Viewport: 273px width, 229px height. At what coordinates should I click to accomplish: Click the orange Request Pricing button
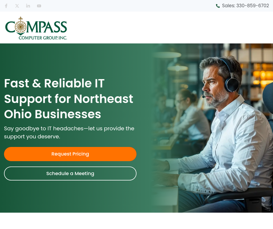pyautogui.click(x=70, y=154)
